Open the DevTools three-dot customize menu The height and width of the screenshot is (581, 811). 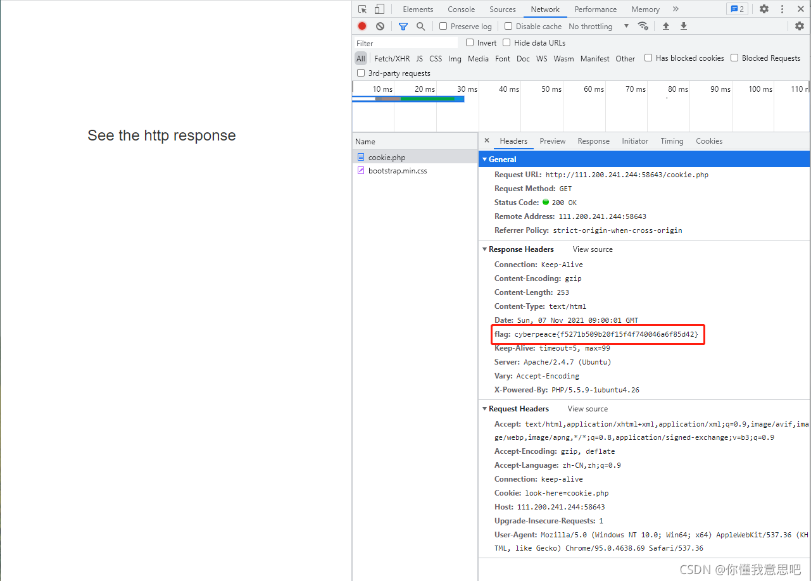[783, 9]
